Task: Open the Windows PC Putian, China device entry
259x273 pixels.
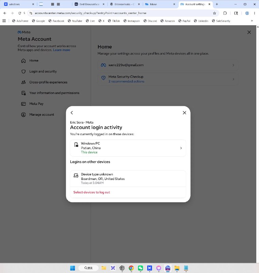Action: tap(128, 148)
